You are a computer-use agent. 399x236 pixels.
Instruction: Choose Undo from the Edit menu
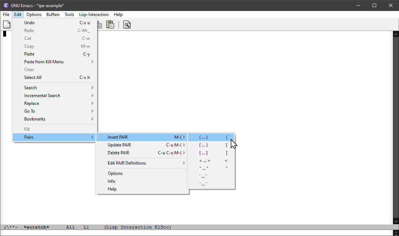55,23
